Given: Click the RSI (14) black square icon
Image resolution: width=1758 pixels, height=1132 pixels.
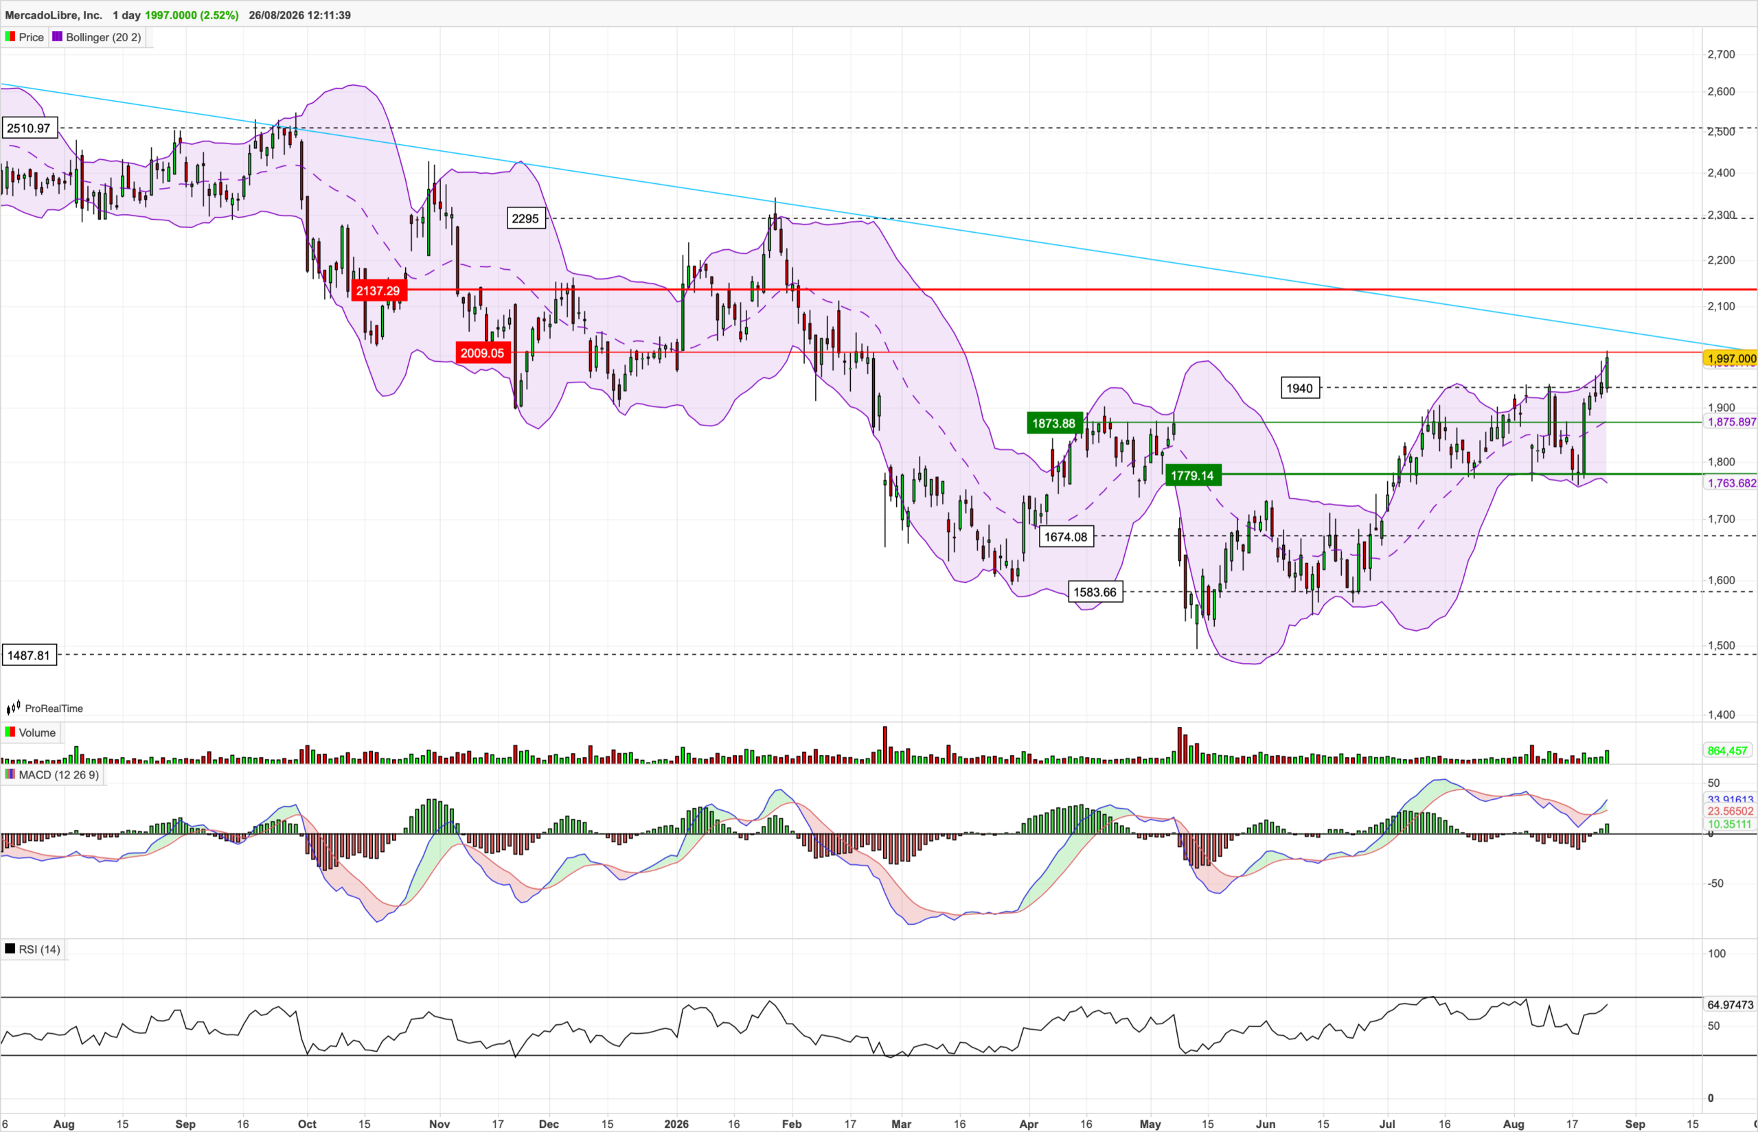Looking at the screenshot, I should pyautogui.click(x=10, y=949).
